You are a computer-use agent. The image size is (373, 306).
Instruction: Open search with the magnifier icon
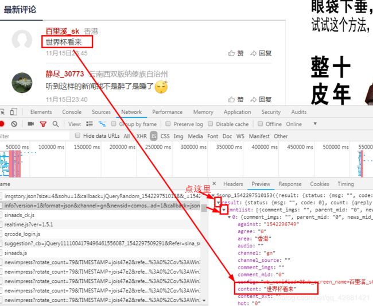click(x=56, y=124)
